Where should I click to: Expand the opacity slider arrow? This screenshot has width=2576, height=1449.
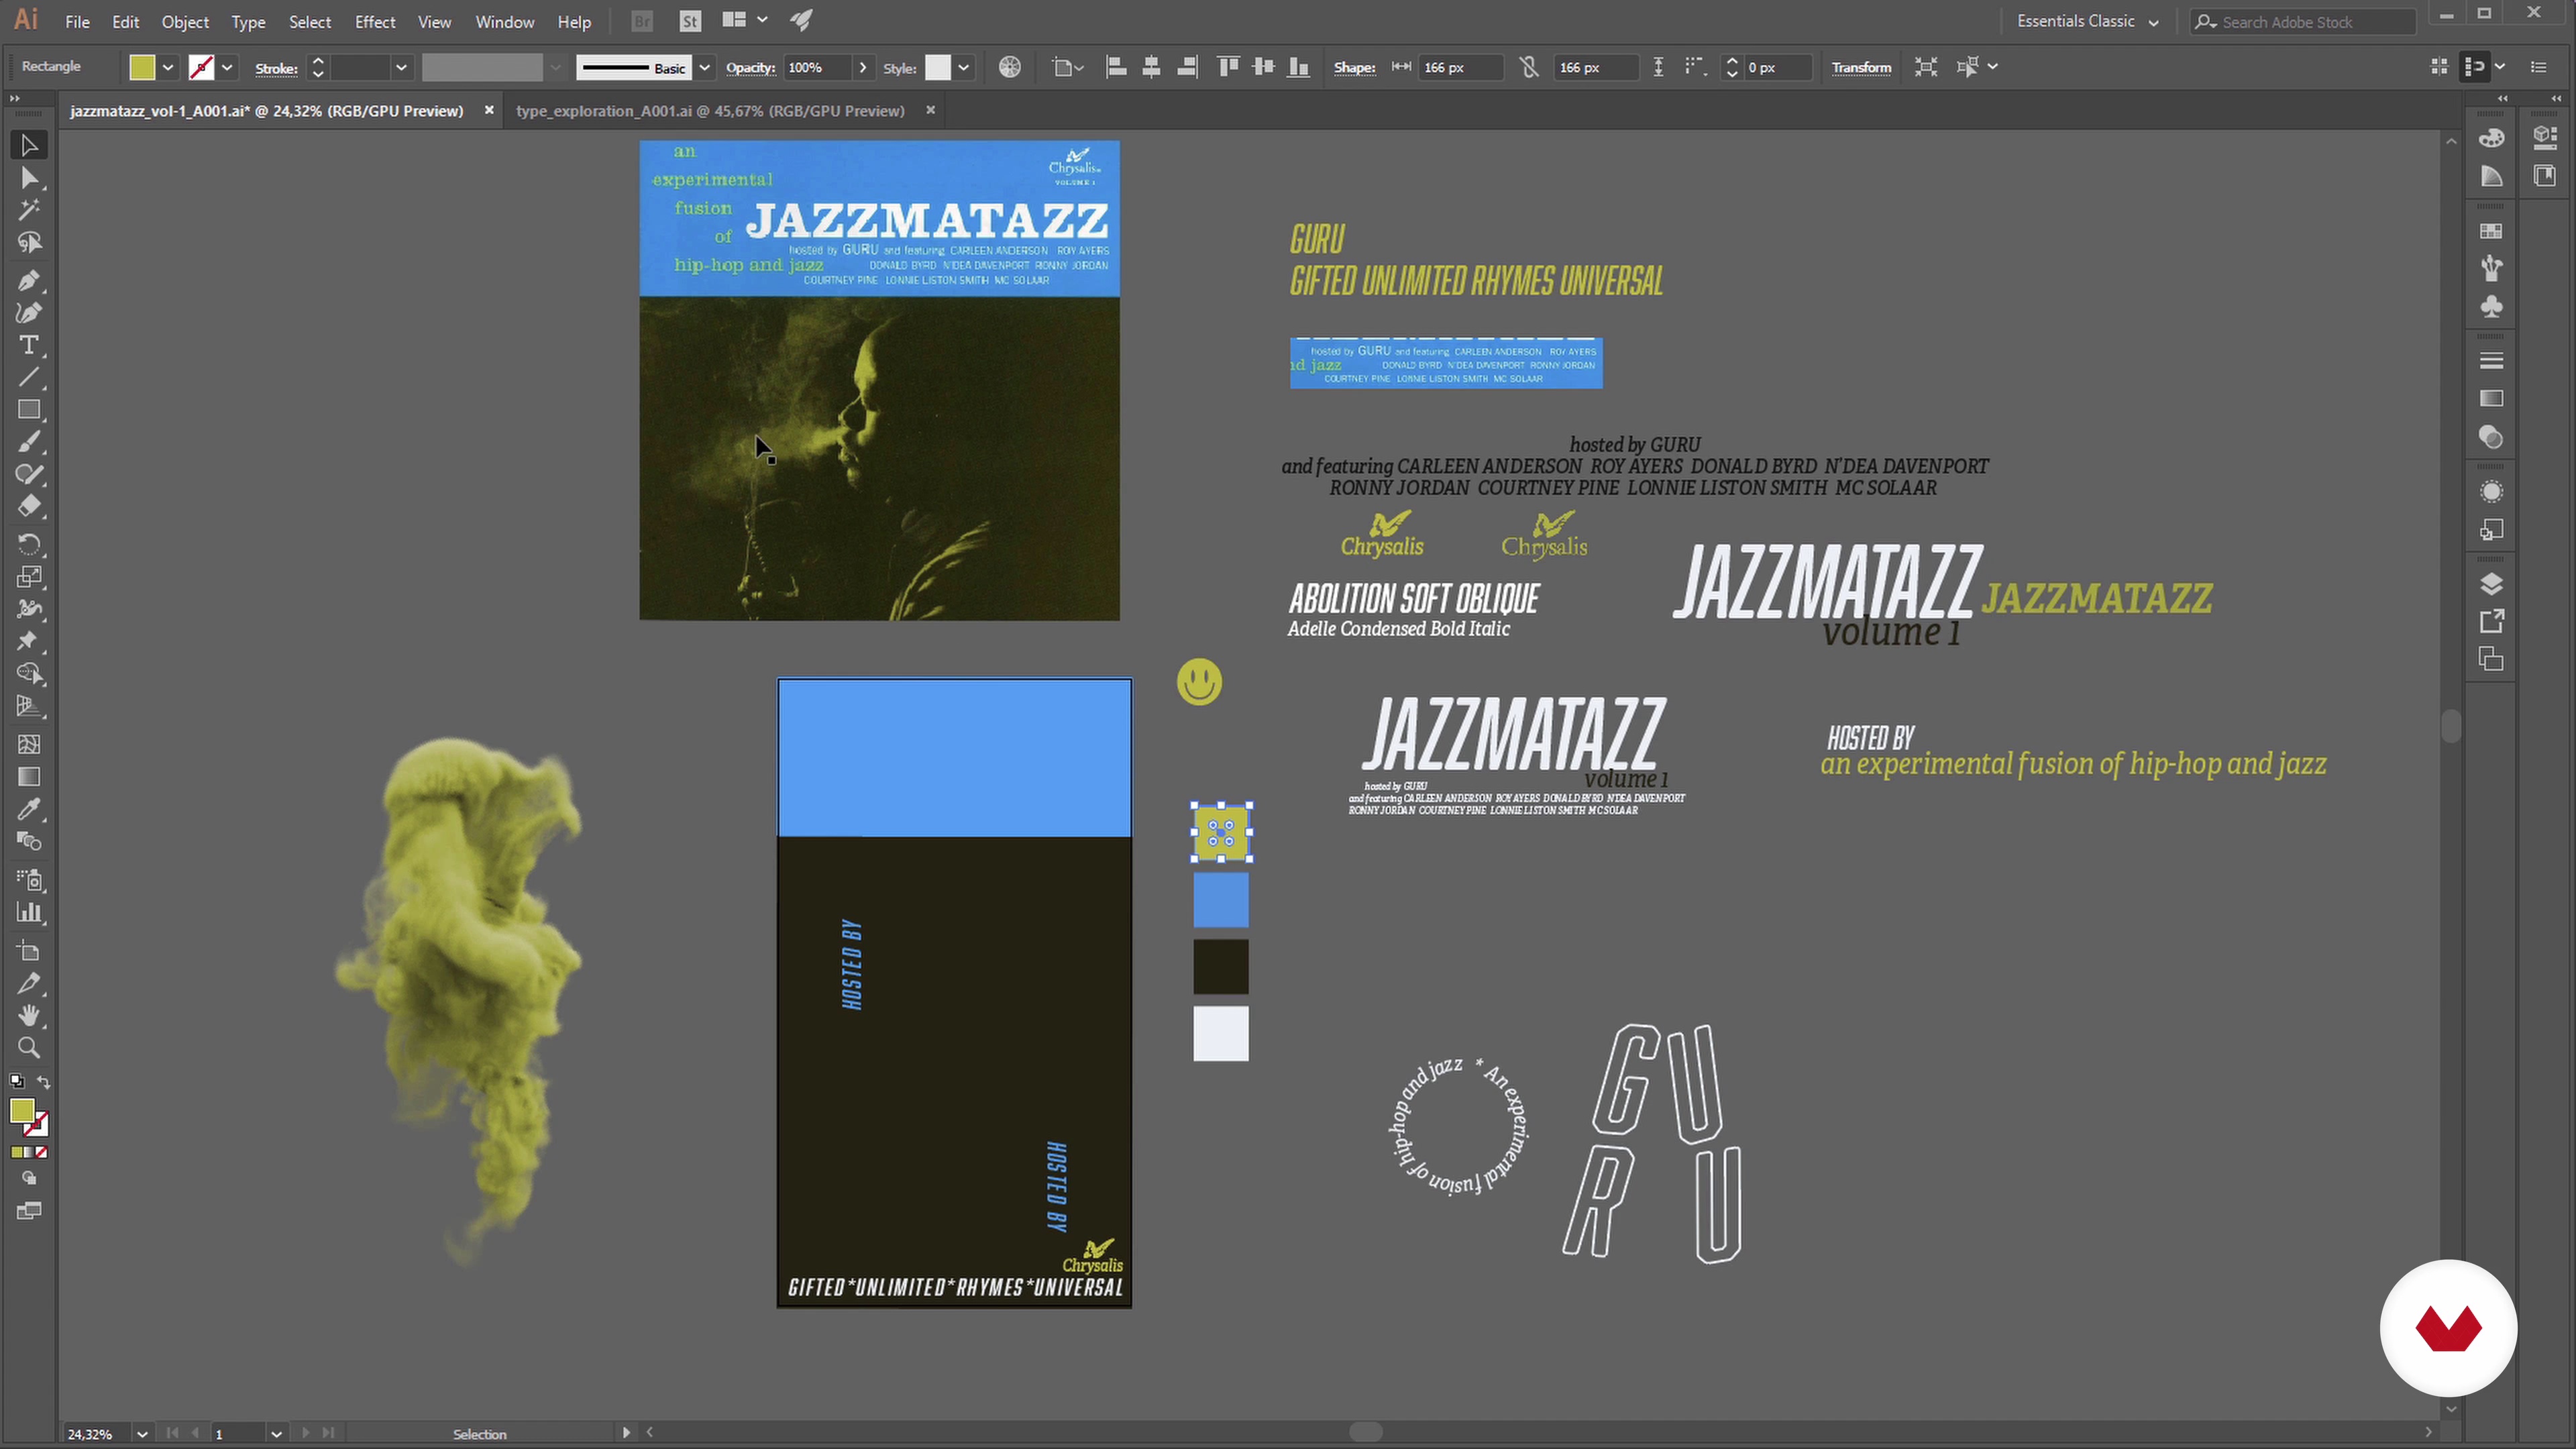point(863,67)
